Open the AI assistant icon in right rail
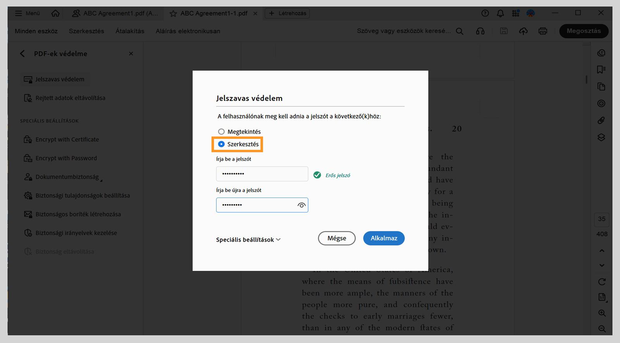The width and height of the screenshot is (620, 343). coord(601,53)
